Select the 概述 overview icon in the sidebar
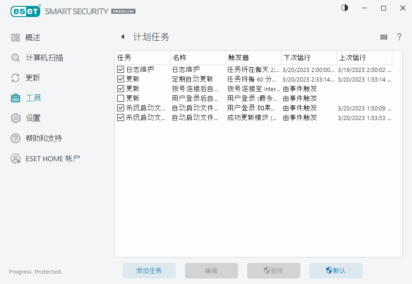The image size is (412, 284). pos(15,38)
